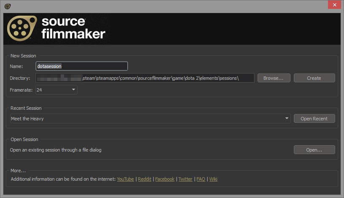The width and height of the screenshot is (344, 198).
Task: Click the 'New Session' group label
Action: pos(23,56)
